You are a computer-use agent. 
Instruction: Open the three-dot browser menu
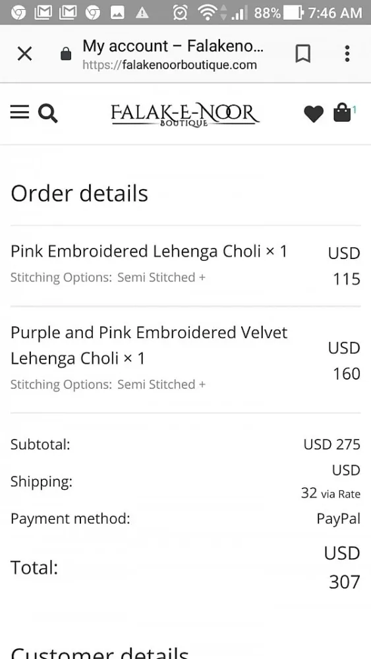tap(347, 54)
